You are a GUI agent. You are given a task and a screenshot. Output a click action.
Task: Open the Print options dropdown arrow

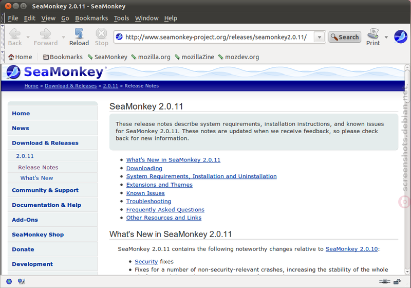[x=386, y=37]
